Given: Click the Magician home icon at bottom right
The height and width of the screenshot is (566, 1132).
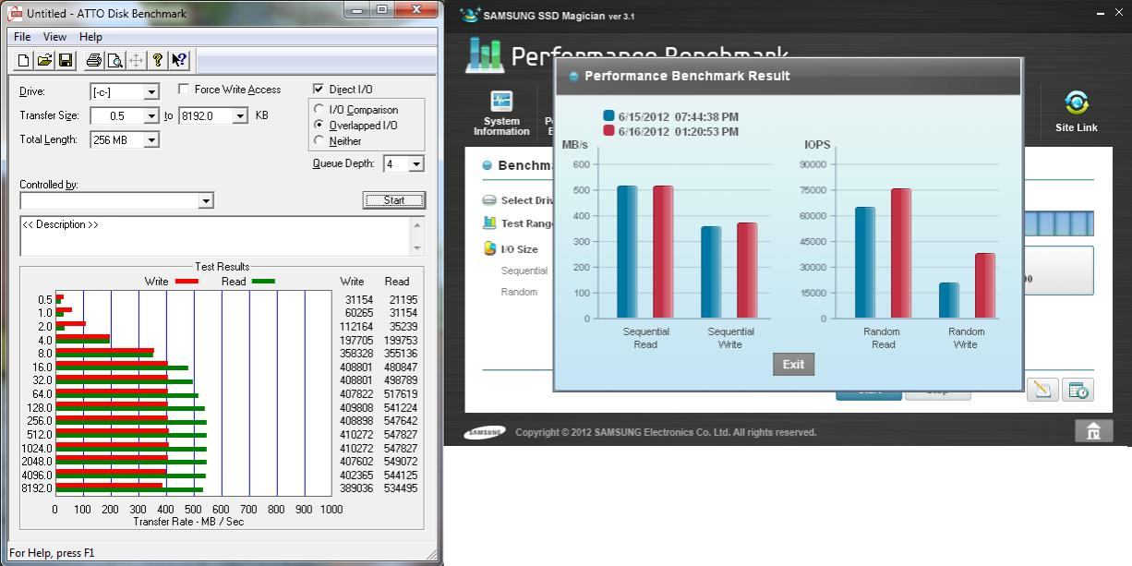Looking at the screenshot, I should click(x=1093, y=431).
